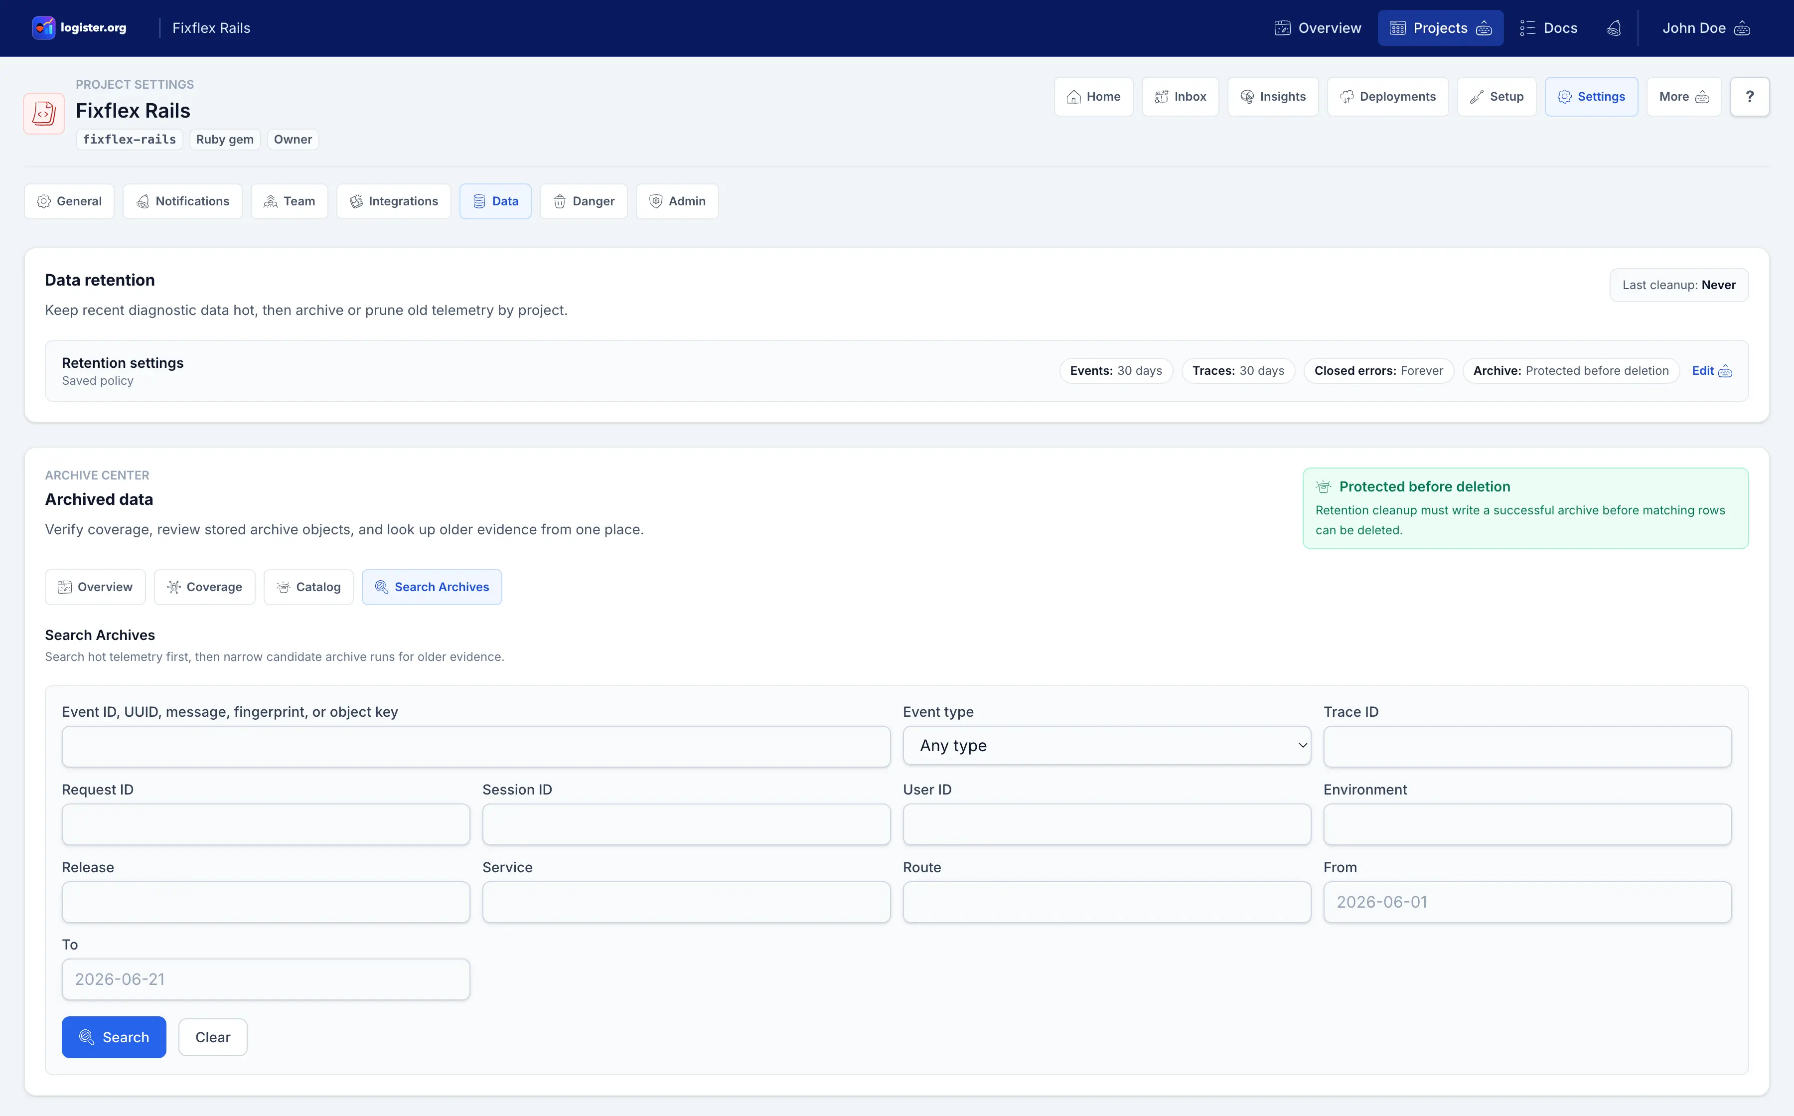The image size is (1794, 1116).
Task: Click the Events: 30 days pill
Action: pyautogui.click(x=1116, y=370)
